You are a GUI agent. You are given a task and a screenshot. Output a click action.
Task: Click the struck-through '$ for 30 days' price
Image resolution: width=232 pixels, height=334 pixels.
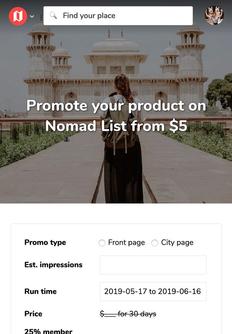[128, 314]
